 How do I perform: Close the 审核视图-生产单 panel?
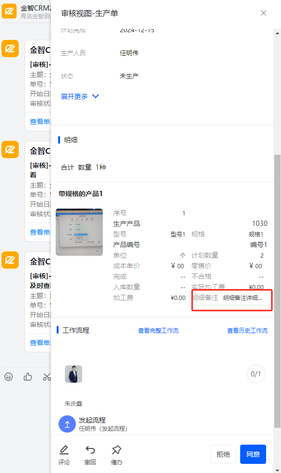264,13
